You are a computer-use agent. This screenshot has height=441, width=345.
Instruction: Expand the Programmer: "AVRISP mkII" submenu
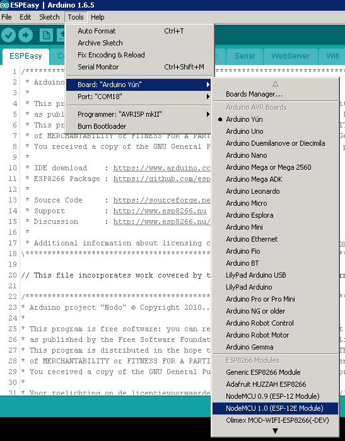138,114
